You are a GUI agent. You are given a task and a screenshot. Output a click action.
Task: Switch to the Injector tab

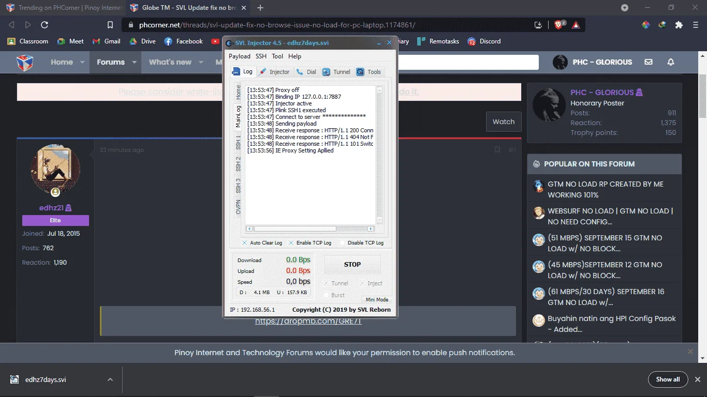(x=274, y=72)
